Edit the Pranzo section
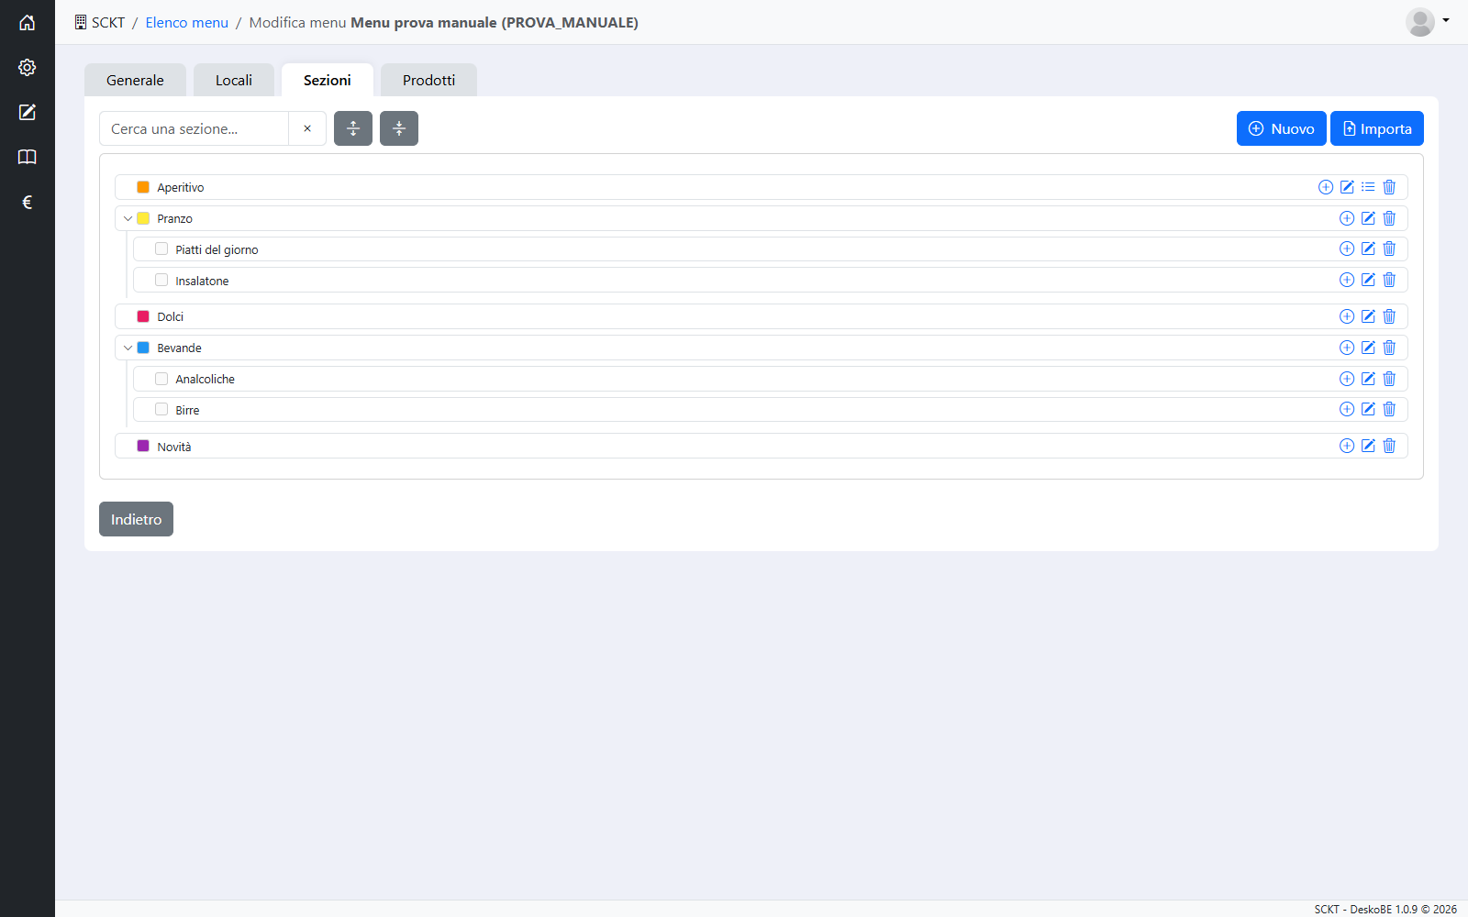1468x917 pixels. 1368,218
